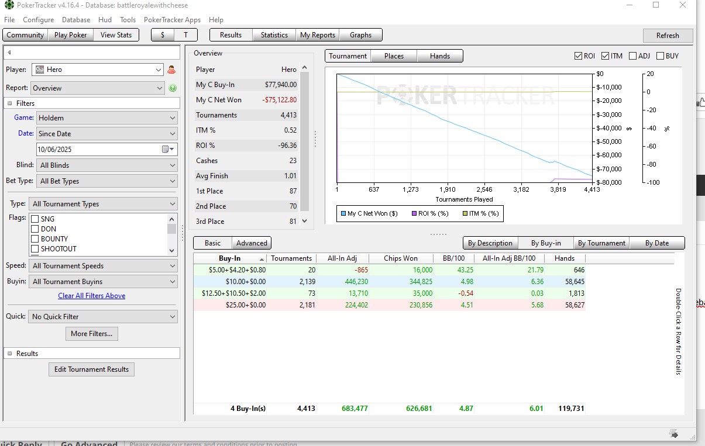Open the Blind dropdown
Image resolution: width=705 pixels, height=446 pixels.
pyautogui.click(x=106, y=165)
